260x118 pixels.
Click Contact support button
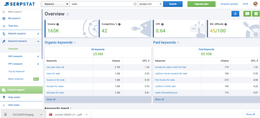(x=21, y=90)
